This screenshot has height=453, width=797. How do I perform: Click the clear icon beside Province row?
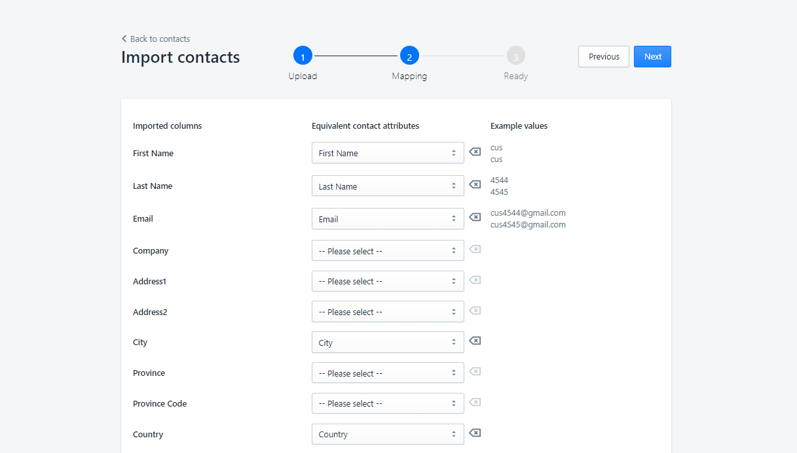point(475,371)
